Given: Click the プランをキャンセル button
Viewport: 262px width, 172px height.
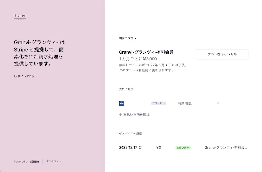Looking at the screenshot, I should pos(222,54).
